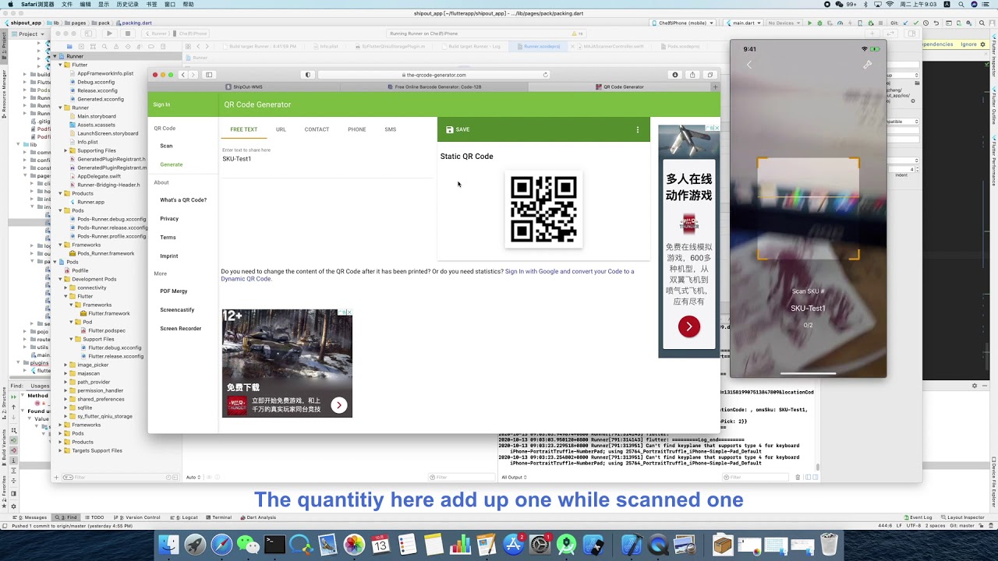This screenshot has width=998, height=561.
Task: Open What's a QR Code? page
Action: 183,200
